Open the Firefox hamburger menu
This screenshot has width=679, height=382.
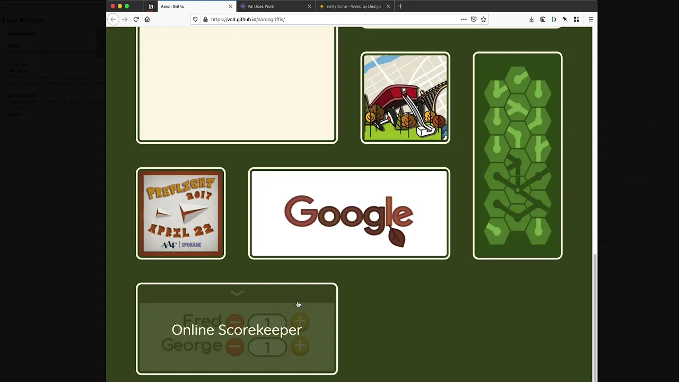(x=590, y=19)
